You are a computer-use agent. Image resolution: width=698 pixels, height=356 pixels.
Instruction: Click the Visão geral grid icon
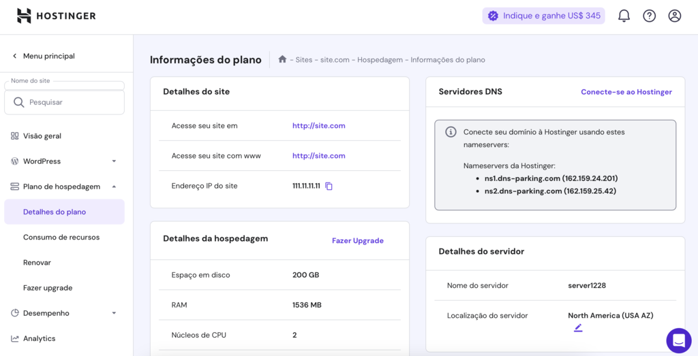click(15, 136)
